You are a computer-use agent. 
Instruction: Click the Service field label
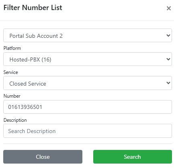(10, 72)
